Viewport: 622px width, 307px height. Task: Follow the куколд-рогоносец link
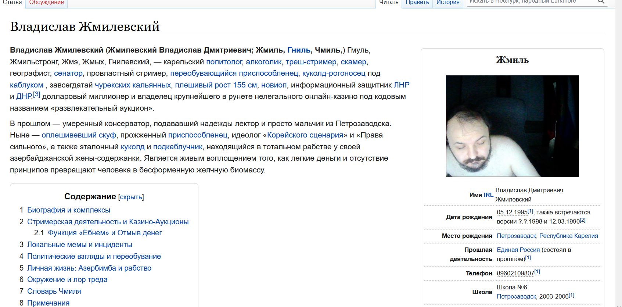pos(334,73)
